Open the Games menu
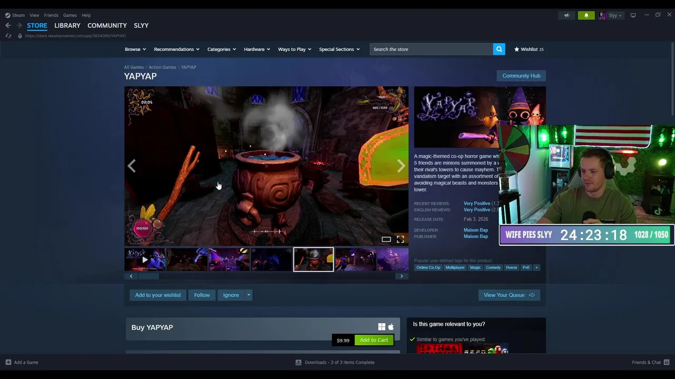The width and height of the screenshot is (675, 379). tap(70, 15)
